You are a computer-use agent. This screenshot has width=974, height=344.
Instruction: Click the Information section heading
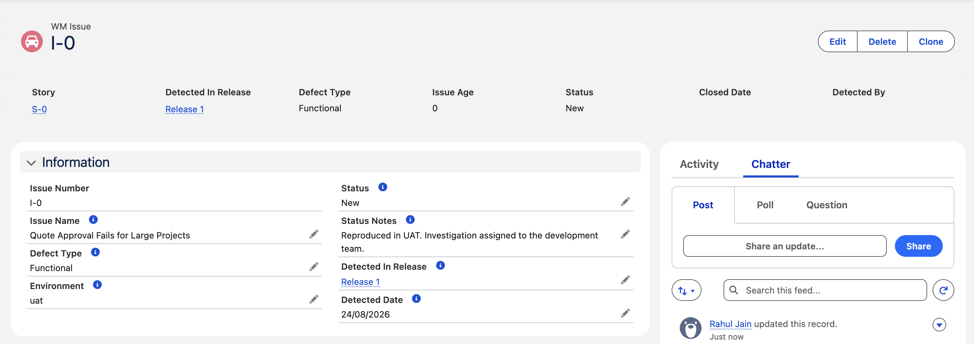pos(76,163)
